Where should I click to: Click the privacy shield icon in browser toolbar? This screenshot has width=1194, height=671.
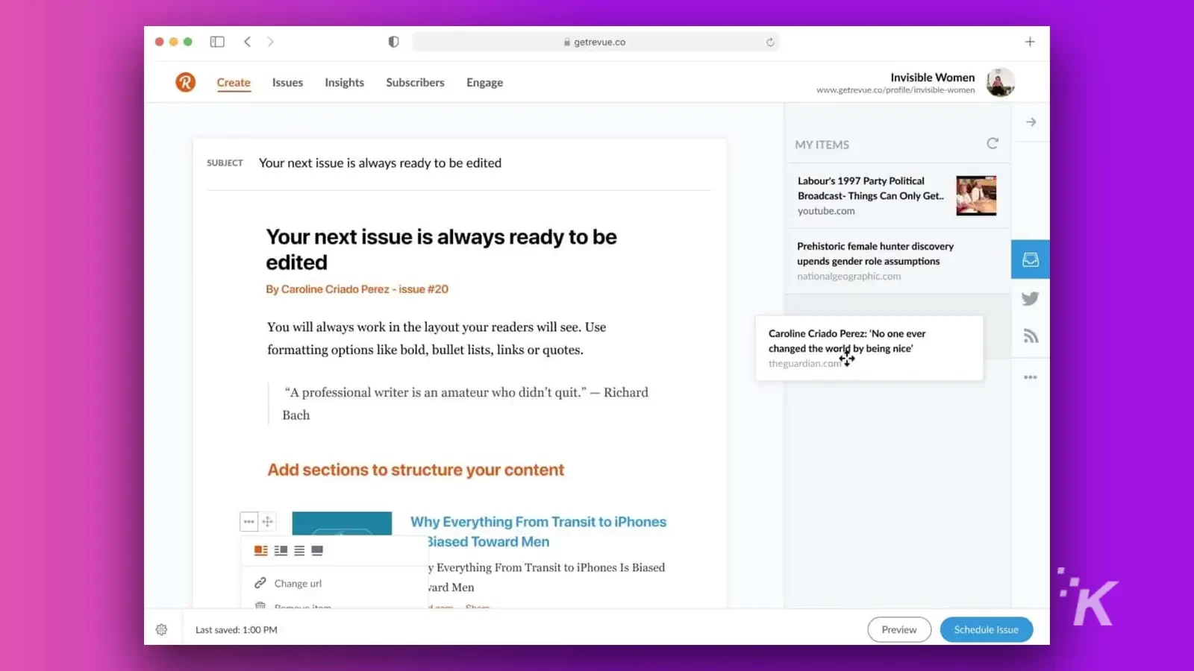tap(393, 42)
